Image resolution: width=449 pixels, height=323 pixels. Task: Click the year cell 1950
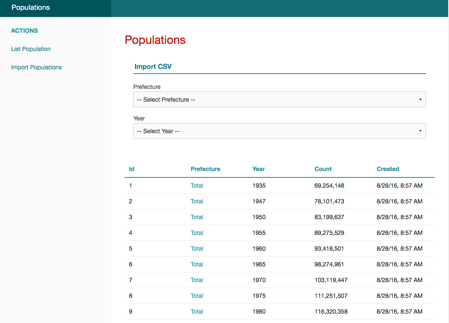[259, 217]
